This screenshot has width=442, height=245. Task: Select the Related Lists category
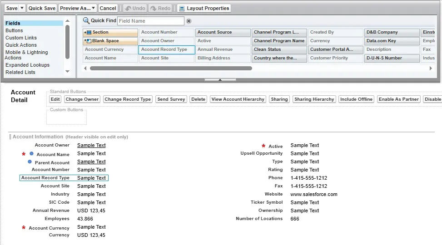(x=20, y=73)
